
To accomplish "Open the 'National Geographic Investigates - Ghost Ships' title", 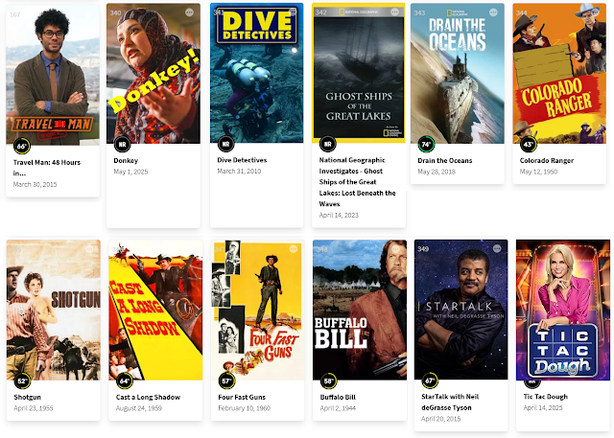I will pyautogui.click(x=358, y=182).
